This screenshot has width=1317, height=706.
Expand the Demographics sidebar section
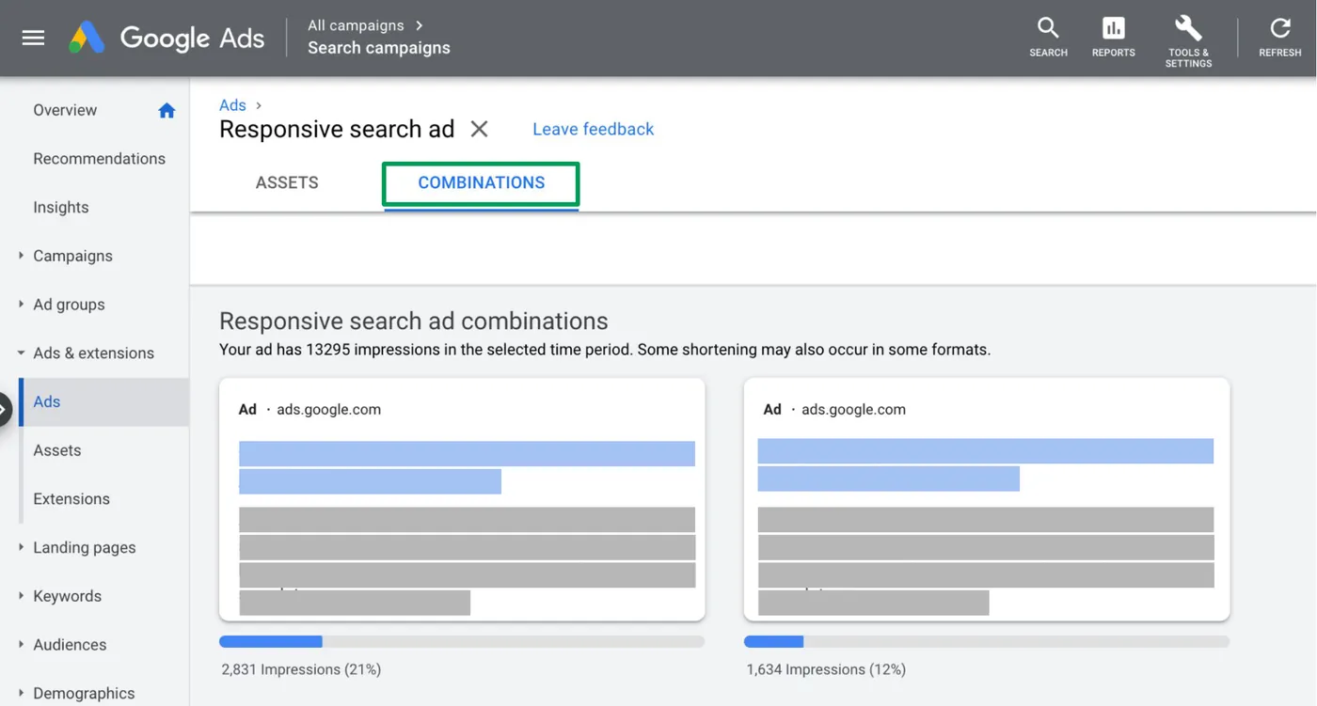point(21,693)
